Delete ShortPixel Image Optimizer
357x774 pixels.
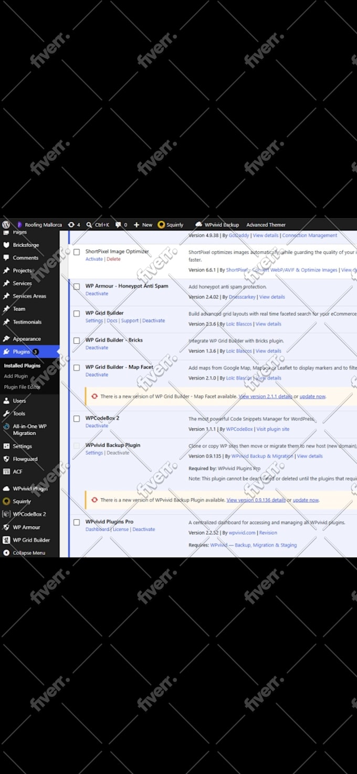pos(113,259)
